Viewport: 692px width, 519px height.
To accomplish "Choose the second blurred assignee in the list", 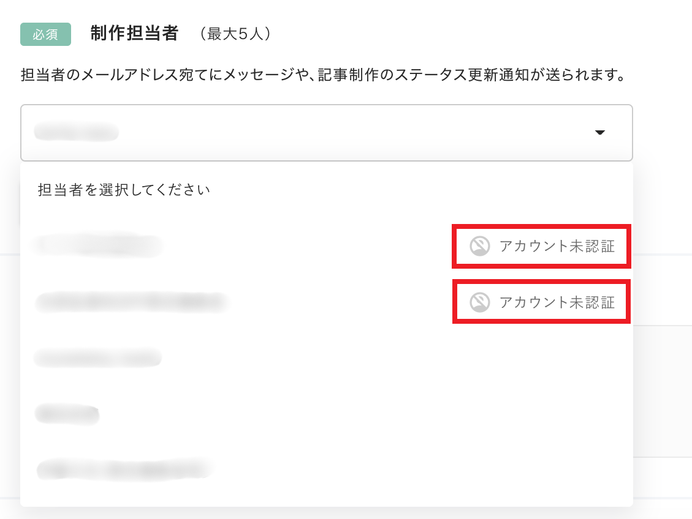I will click(x=131, y=302).
